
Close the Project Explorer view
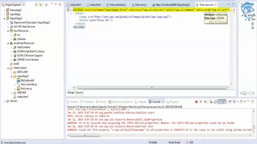click(23, 5)
